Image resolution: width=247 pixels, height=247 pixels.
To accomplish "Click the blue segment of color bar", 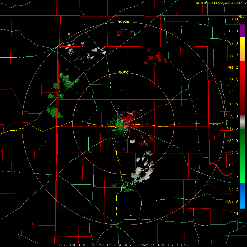I will tap(242, 196).
